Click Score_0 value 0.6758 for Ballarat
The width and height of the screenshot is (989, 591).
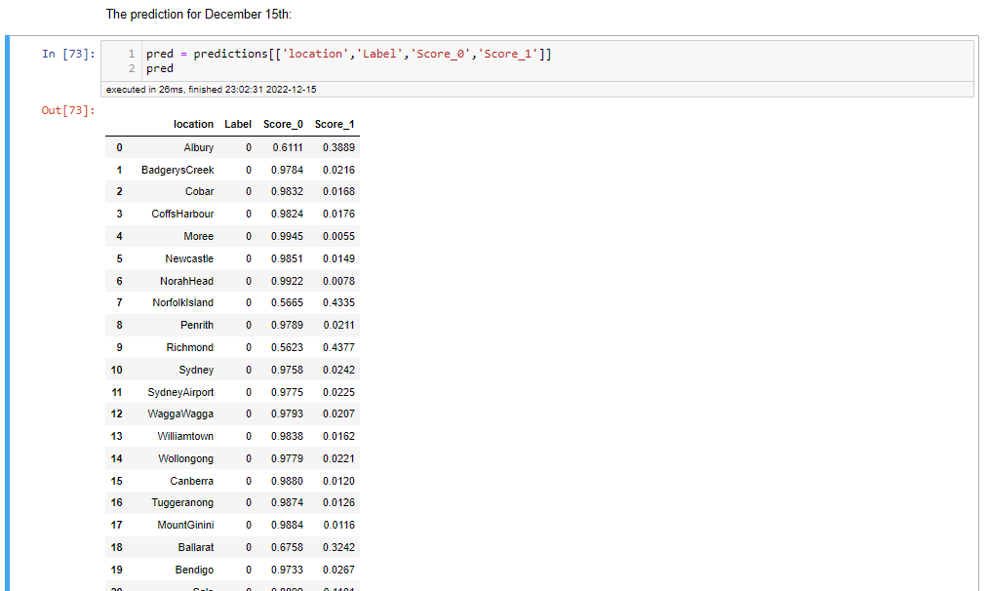pyautogui.click(x=287, y=547)
